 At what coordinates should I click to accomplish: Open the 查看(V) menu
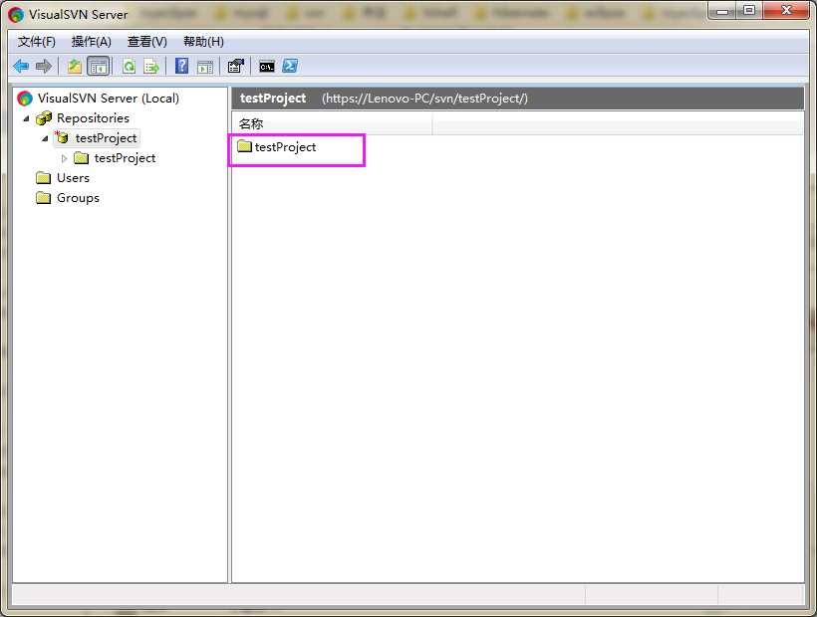pyautogui.click(x=146, y=42)
